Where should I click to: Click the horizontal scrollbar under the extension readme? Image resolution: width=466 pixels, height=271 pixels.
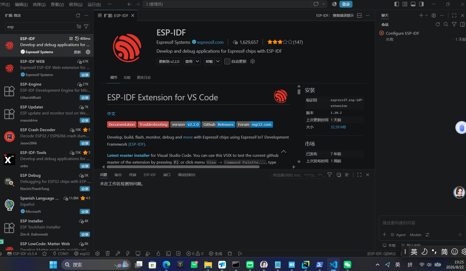click(x=183, y=167)
